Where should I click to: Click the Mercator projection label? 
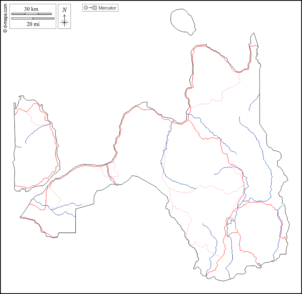[107, 8]
